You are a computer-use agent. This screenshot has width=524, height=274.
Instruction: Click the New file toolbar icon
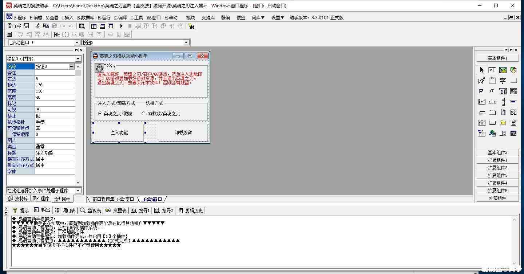[x=10, y=26]
